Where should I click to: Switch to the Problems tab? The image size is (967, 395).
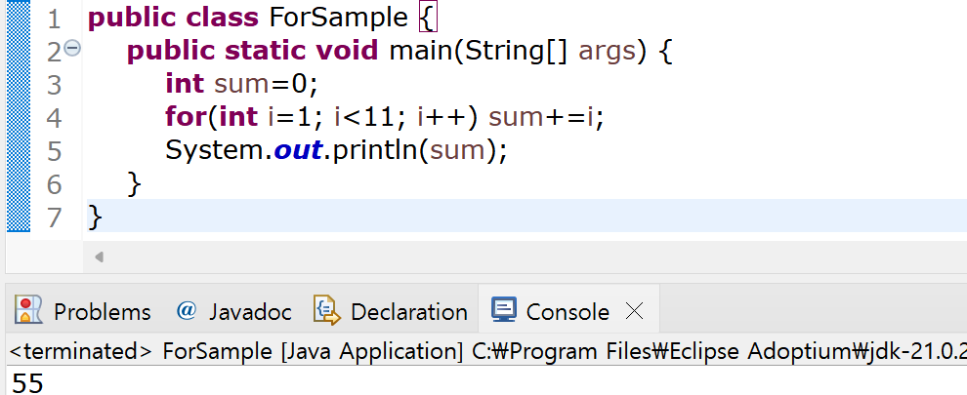click(83, 312)
